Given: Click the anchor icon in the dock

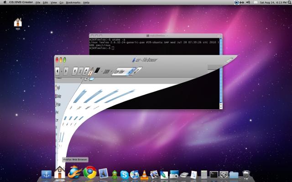Looking at the screenshot, I should point(46,174).
